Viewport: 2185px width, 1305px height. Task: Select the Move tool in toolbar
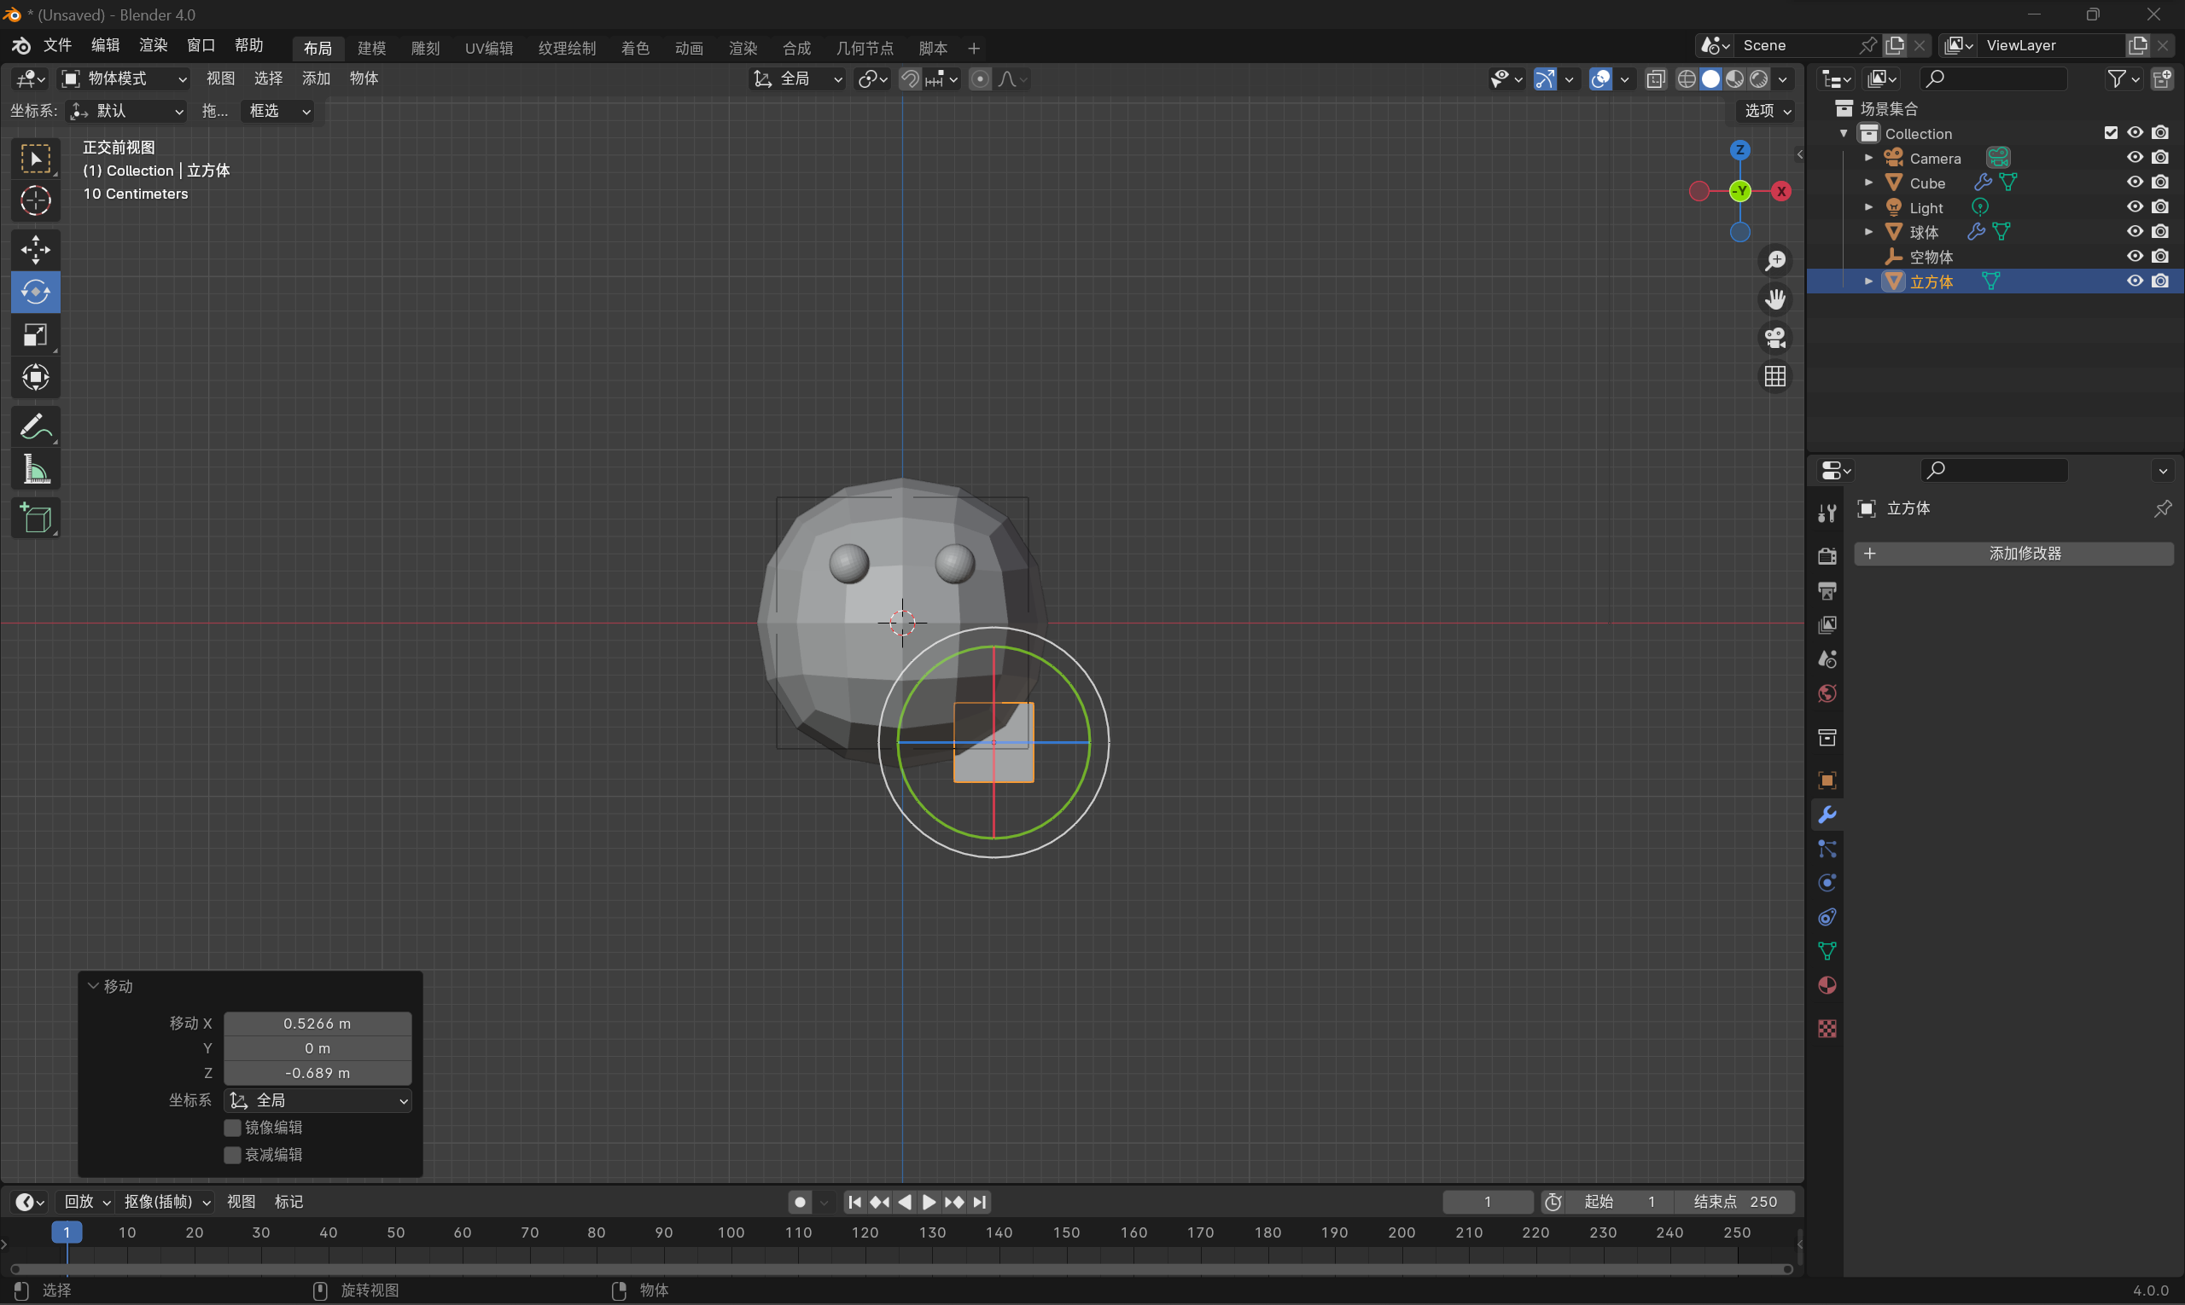pos(35,250)
